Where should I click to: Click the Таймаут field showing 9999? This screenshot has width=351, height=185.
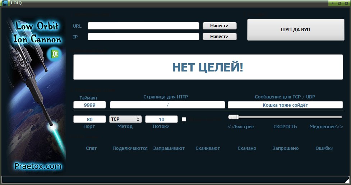click(89, 105)
